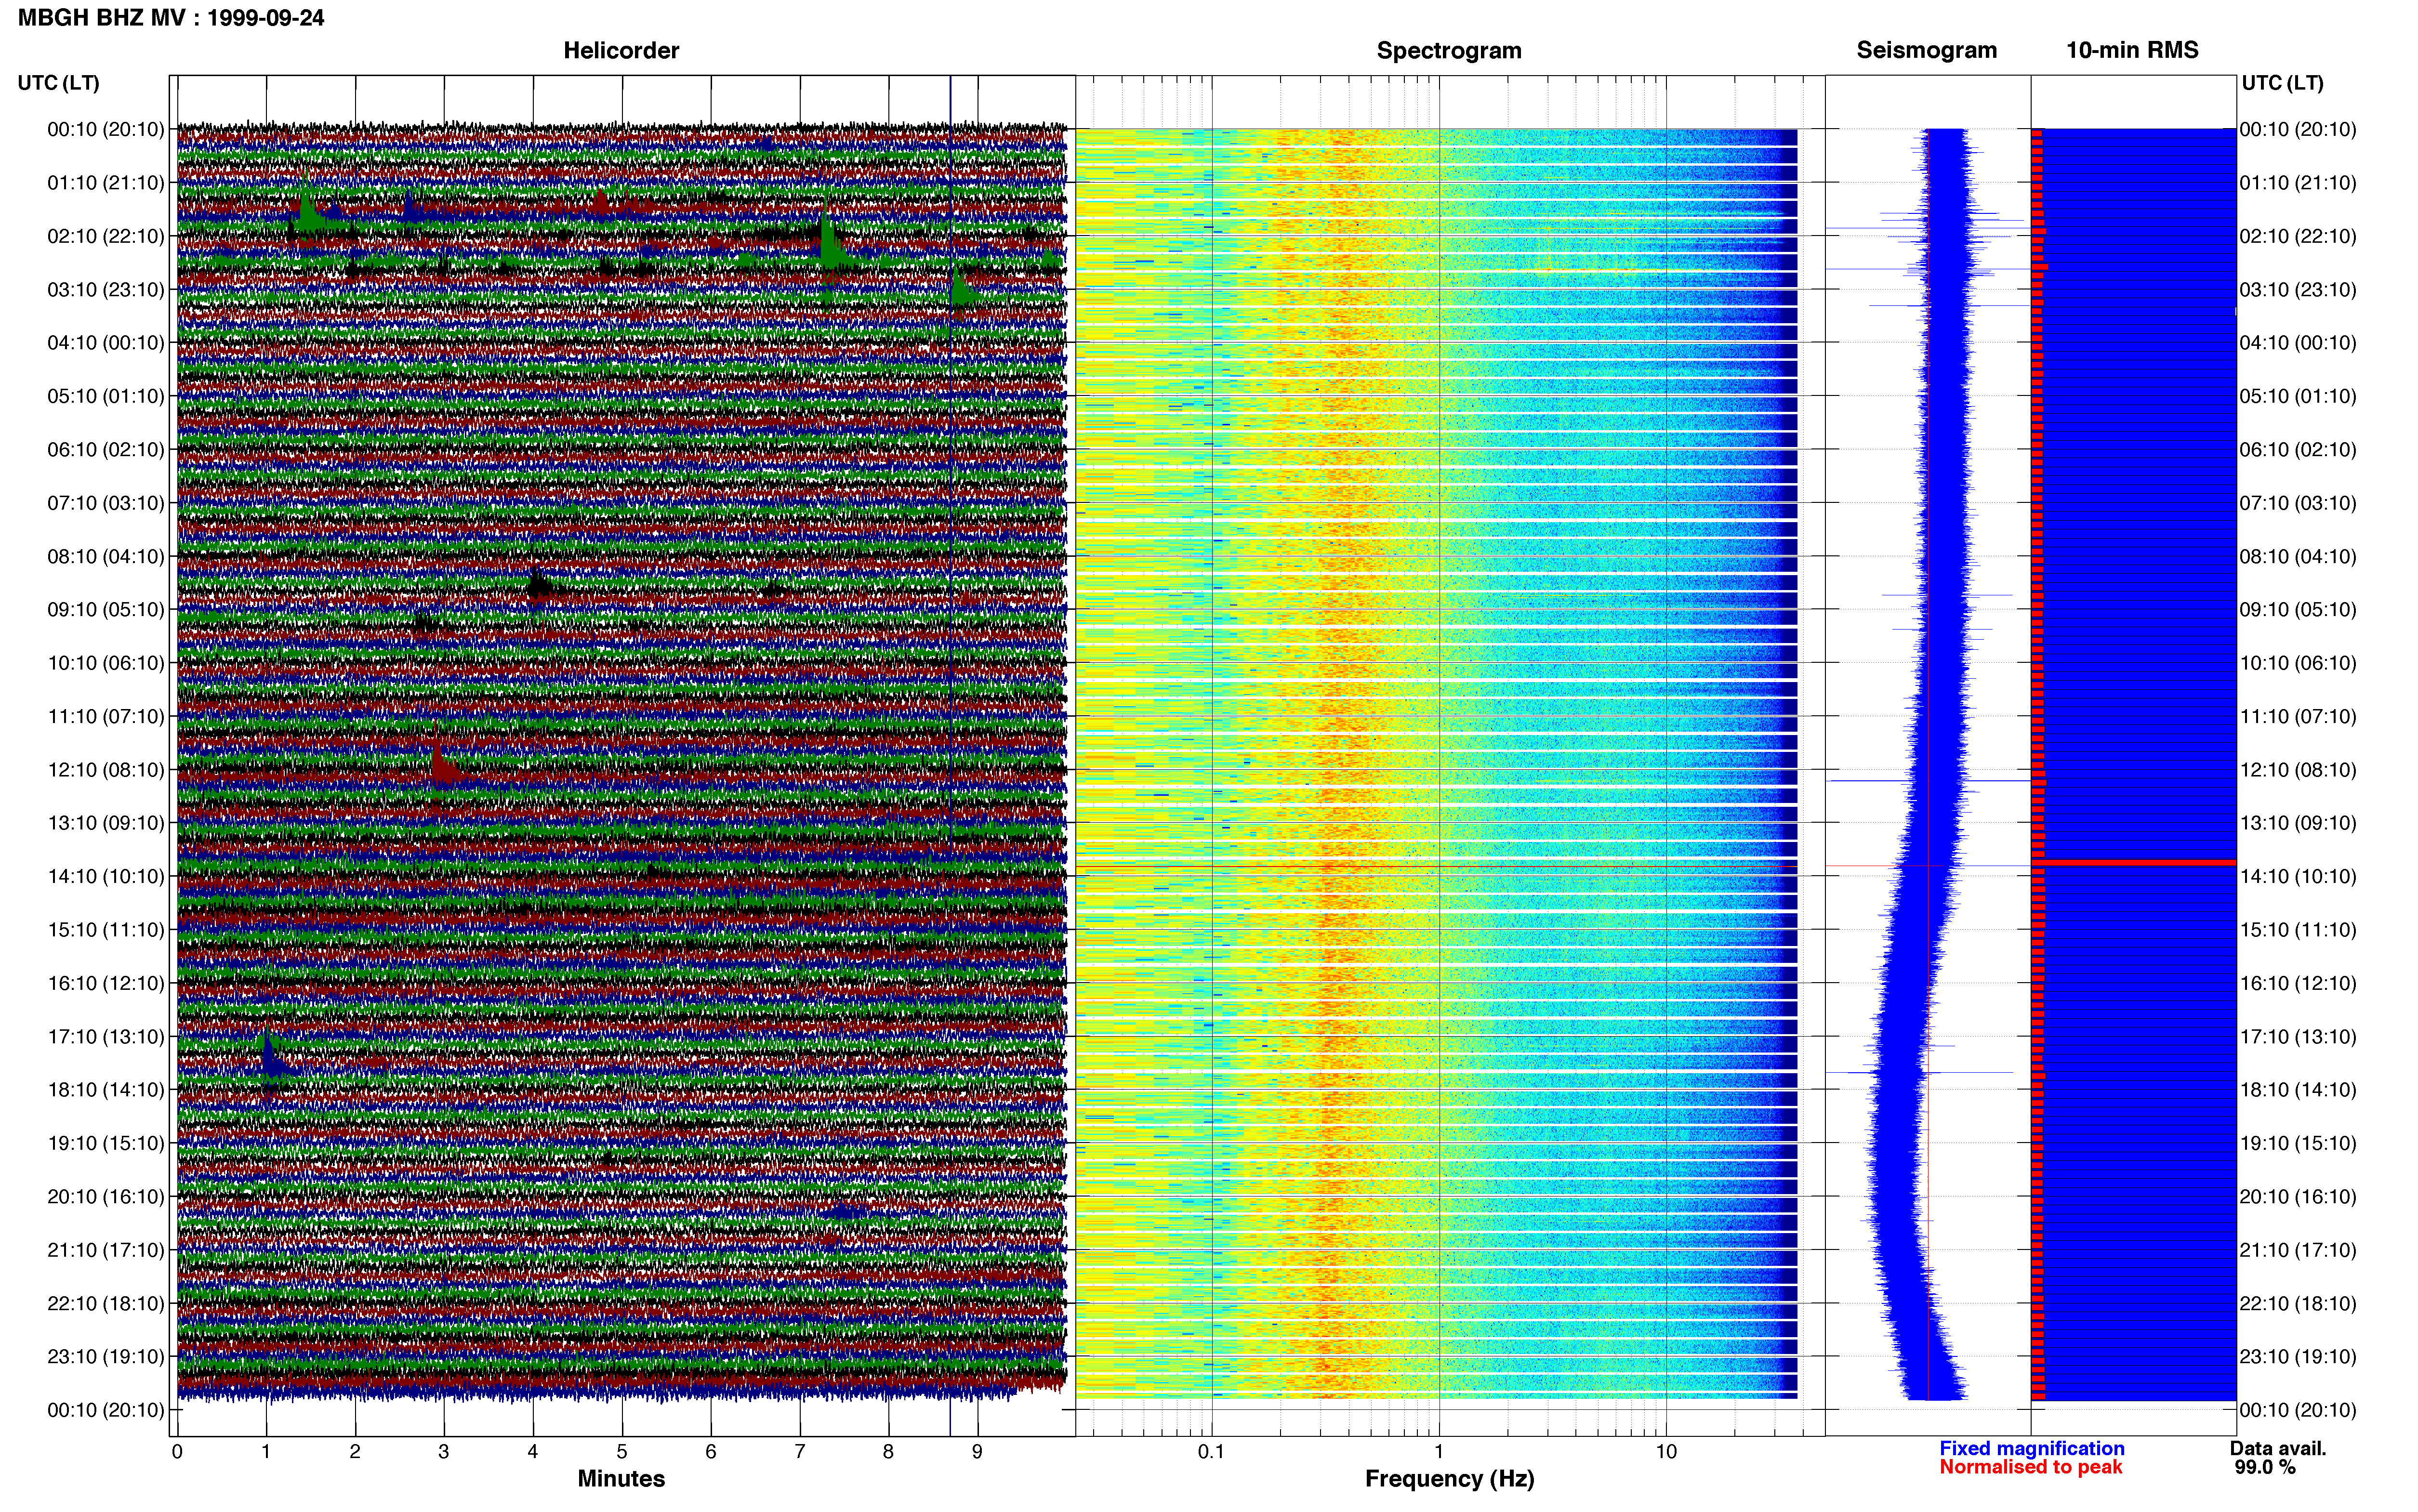Click right time label '20:10 (16:10)'
The image size is (2418, 1512).
click(x=2298, y=1196)
